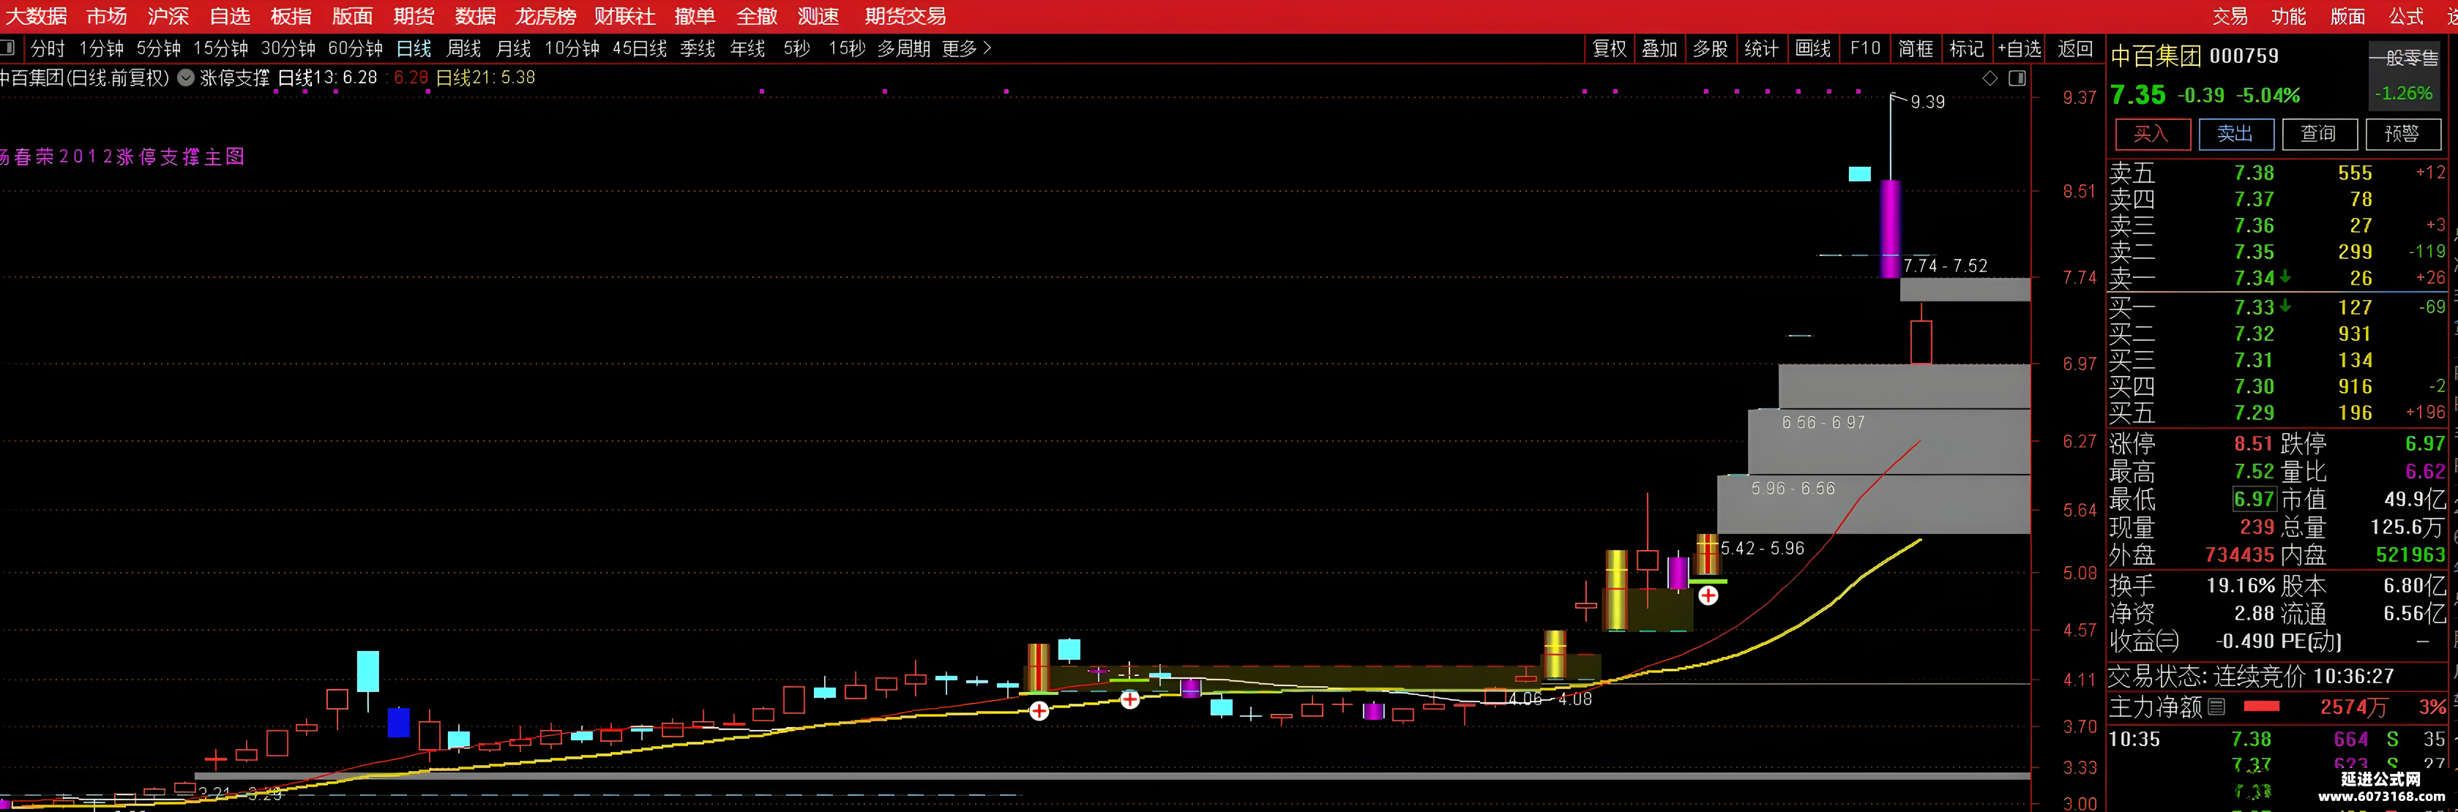
Task: Click the 9.39 high price marker arrow
Action: pos(1899,97)
